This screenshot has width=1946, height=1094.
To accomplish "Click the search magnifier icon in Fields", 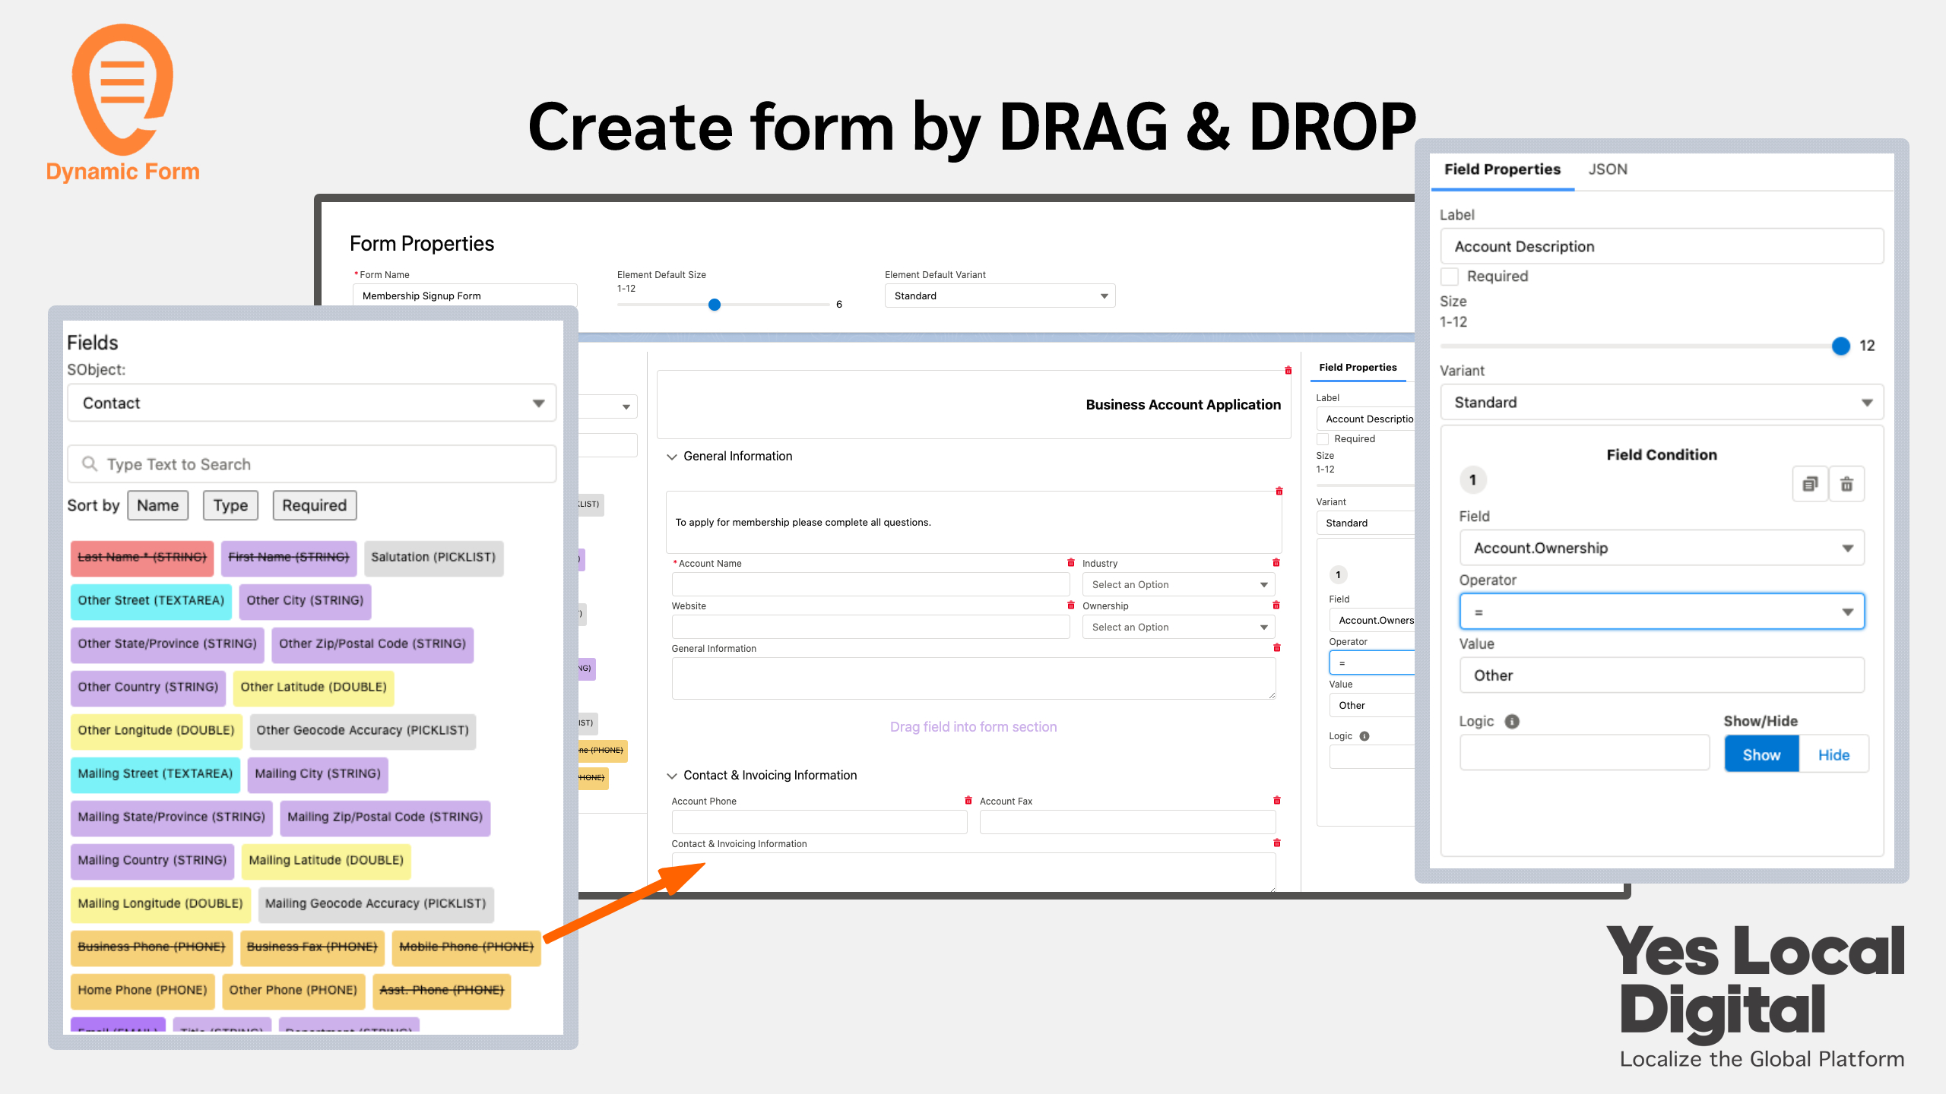I will (x=90, y=463).
